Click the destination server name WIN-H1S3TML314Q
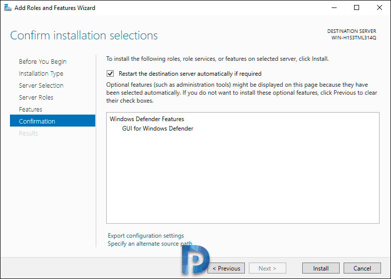Screen dimensions: 391x279 [x=354, y=38]
